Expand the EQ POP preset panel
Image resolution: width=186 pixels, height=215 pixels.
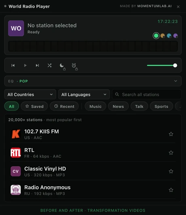(93, 81)
